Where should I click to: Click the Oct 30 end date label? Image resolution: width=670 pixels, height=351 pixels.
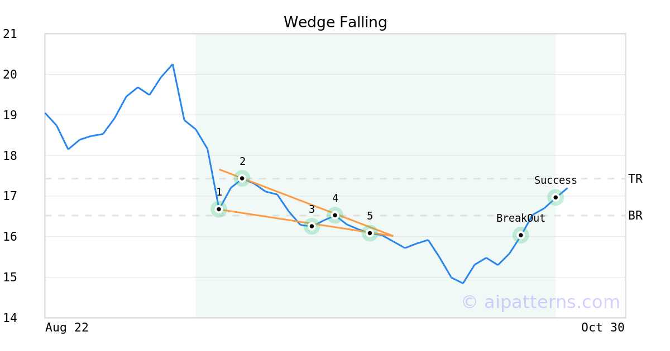coord(602,328)
